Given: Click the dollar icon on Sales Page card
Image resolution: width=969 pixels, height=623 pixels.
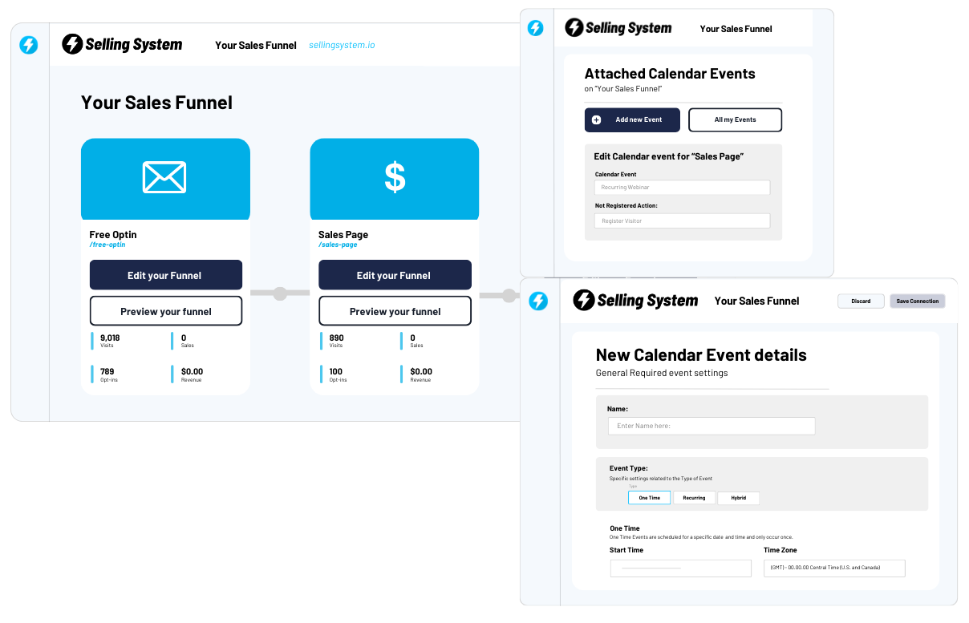Looking at the screenshot, I should point(394,178).
